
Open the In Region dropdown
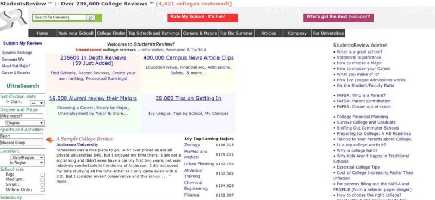point(27,163)
